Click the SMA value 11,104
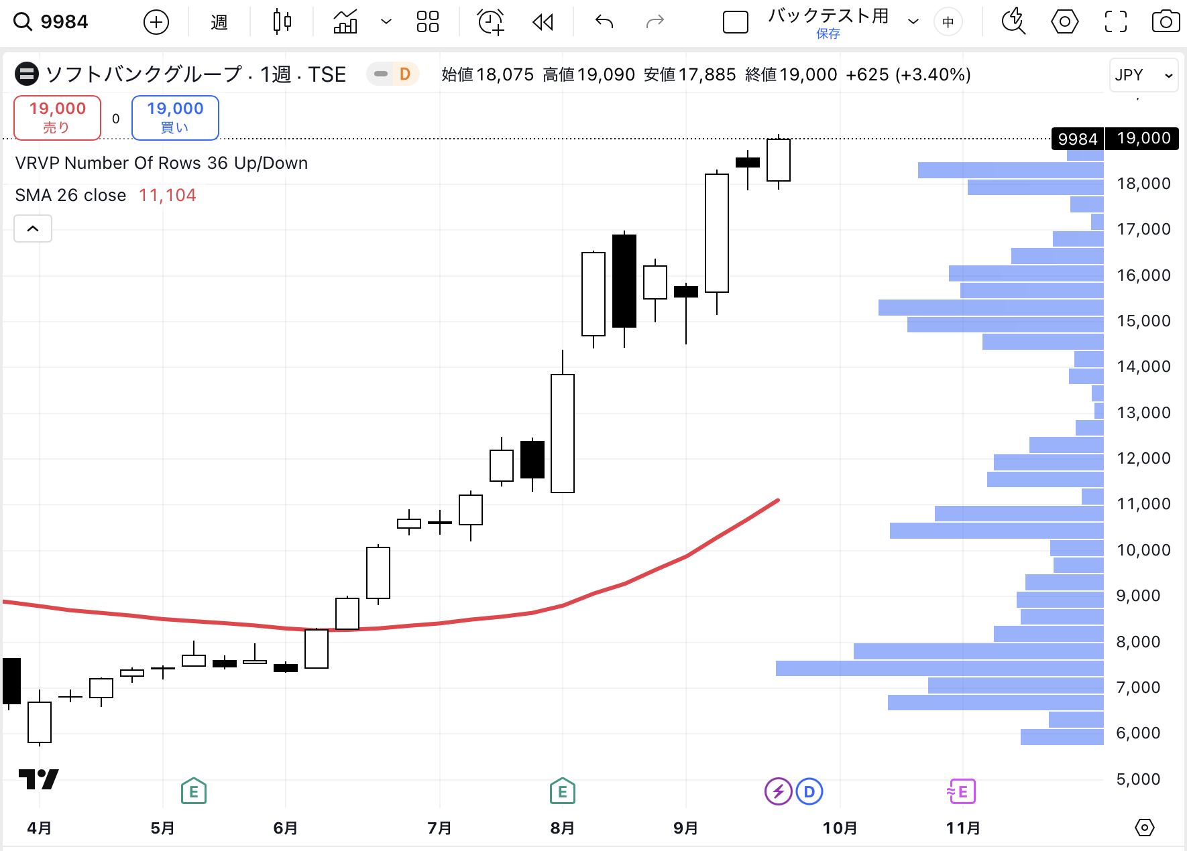Viewport: 1187px width, 851px height. (167, 195)
